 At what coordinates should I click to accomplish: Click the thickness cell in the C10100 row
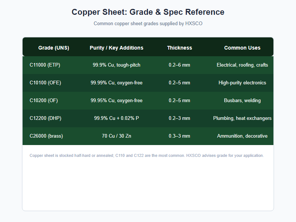179,83
